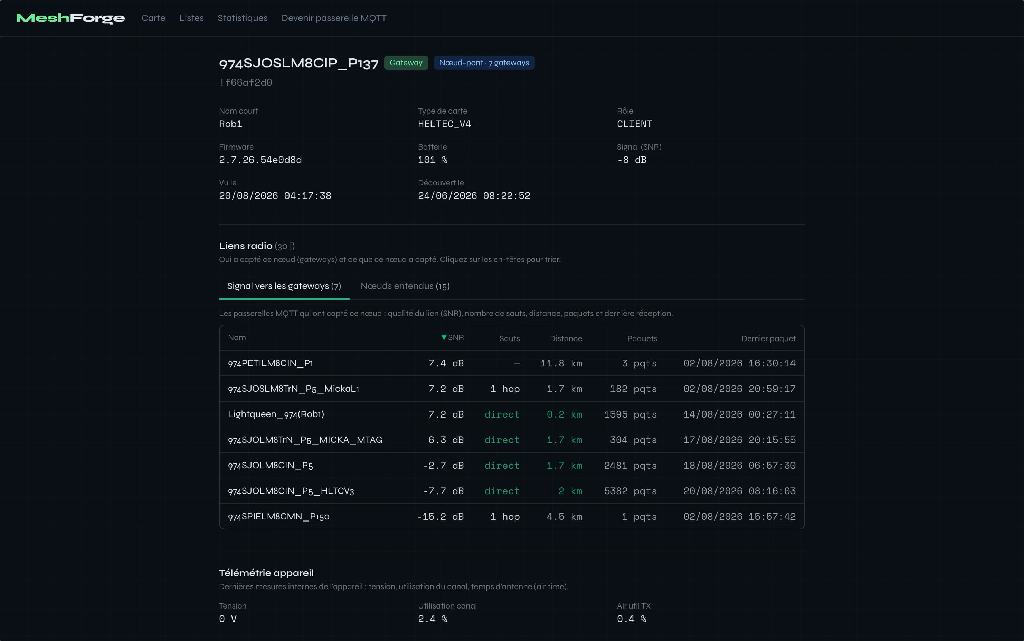Image resolution: width=1024 pixels, height=641 pixels.
Task: Click SNR cell 7.4 dB
Action: coord(446,363)
